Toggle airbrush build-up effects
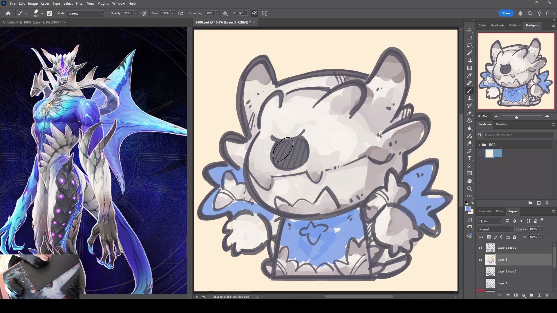Screen dimensions: 557x313 click(x=181, y=13)
